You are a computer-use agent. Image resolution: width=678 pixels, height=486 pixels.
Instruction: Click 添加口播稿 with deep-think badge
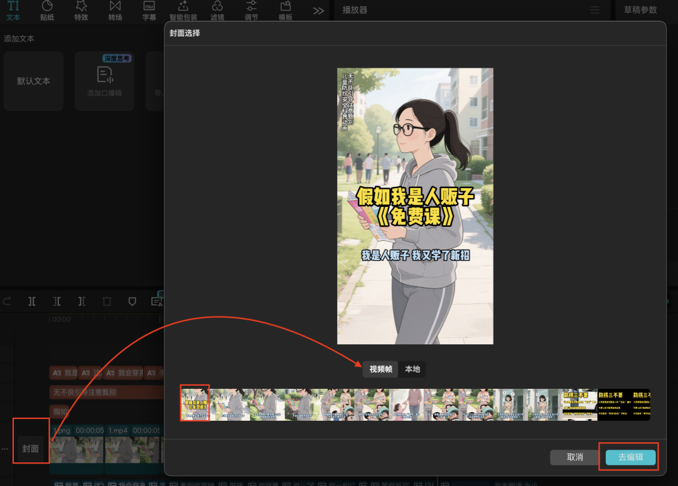tap(104, 81)
